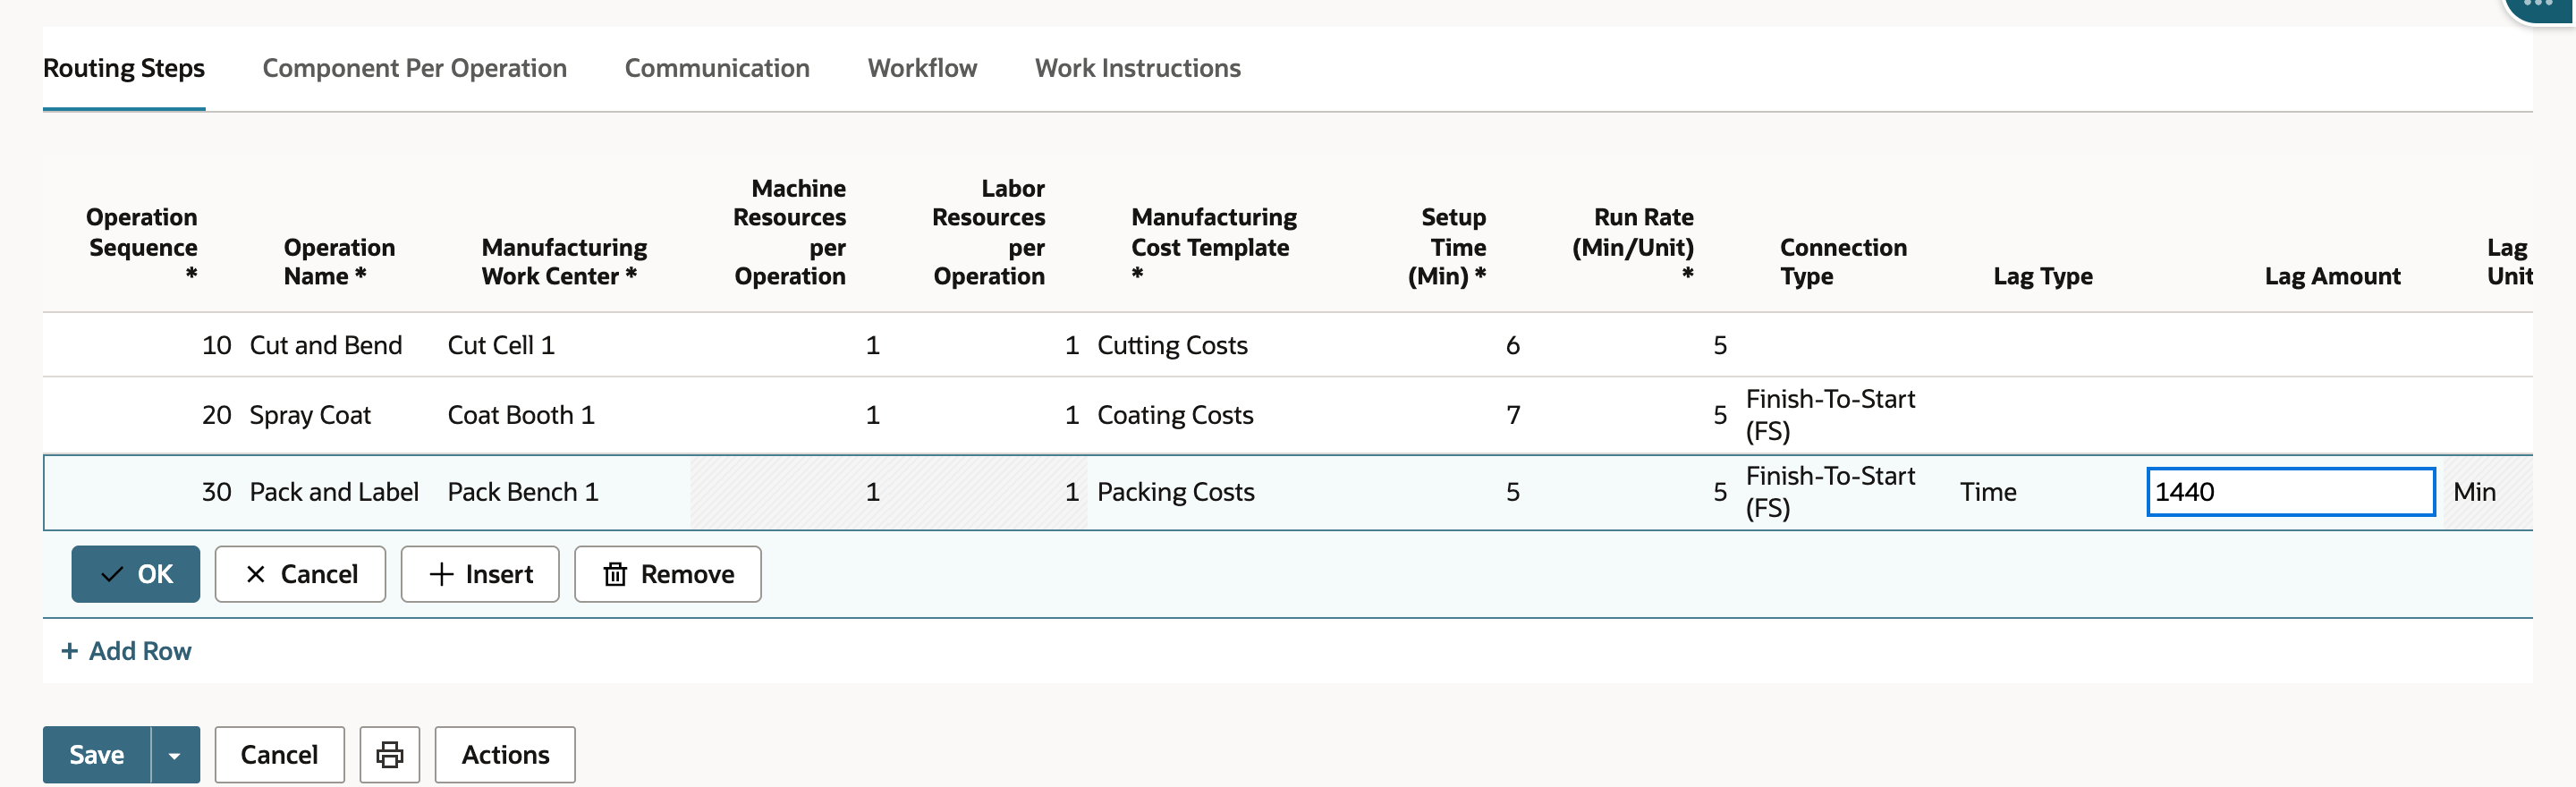The width and height of the screenshot is (2576, 787).
Task: Click Spray Coat's Finish-To-Start connection type
Action: point(1830,415)
